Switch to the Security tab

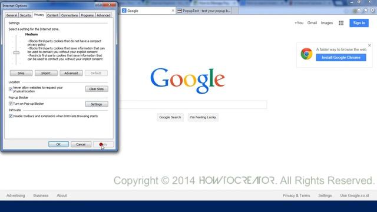click(25, 15)
